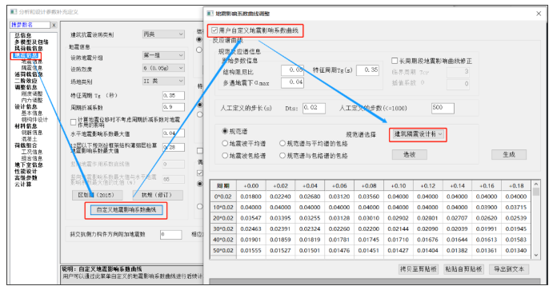Image resolution: width=553 pixels, height=290 pixels.
Task: Click the table scrollbar down arrow
Action: pos(536,255)
